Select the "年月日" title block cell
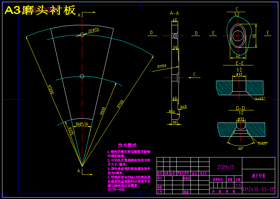This screenshot has width=280, height=199. (x=204, y=173)
